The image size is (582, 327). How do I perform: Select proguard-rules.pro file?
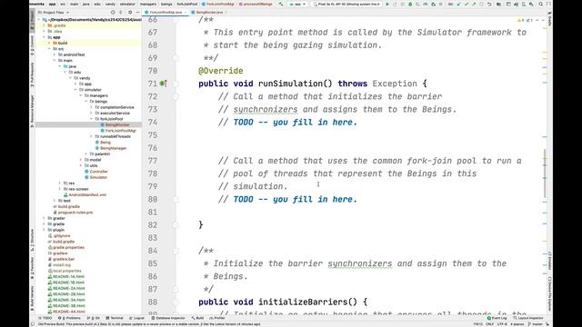pyautogui.click(x=75, y=213)
